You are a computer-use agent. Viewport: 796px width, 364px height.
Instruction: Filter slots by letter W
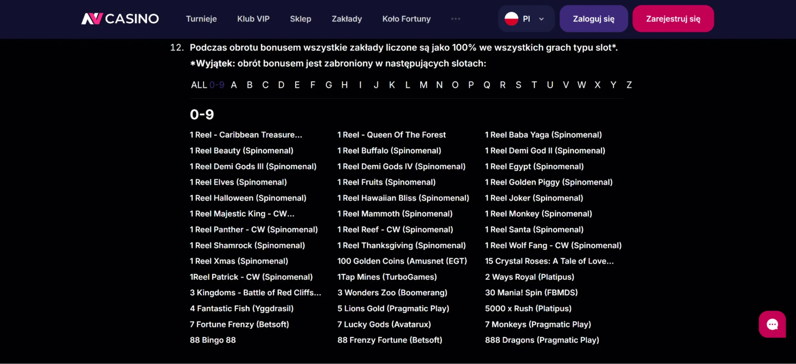582,85
